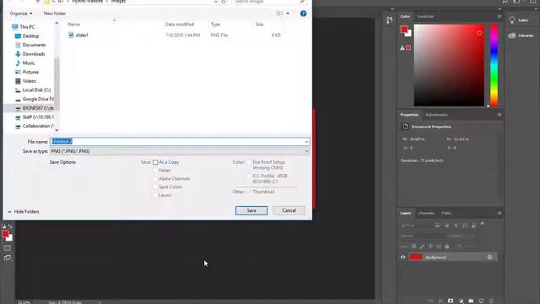Click foreground color swatch in Color panel
540x304 pixels.
(404, 30)
